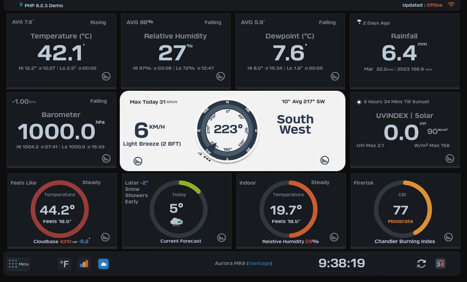Click the W/m² Max 158 text
The height and width of the screenshot is (282, 467).
[x=432, y=146]
